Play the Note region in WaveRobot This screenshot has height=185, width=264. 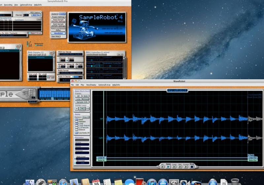point(169,167)
